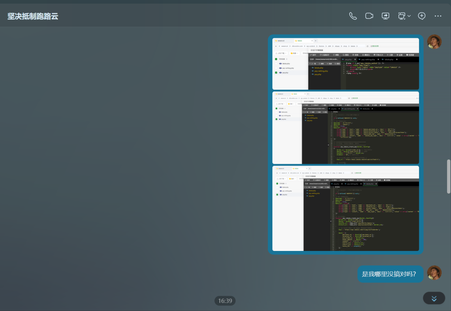Open the three-dot more options menu

pos(438,16)
